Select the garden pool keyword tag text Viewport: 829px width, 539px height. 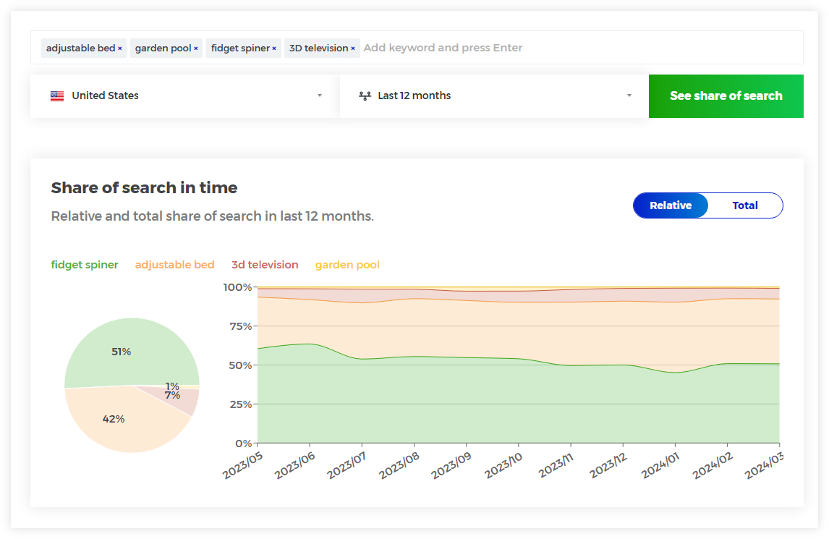tap(163, 48)
